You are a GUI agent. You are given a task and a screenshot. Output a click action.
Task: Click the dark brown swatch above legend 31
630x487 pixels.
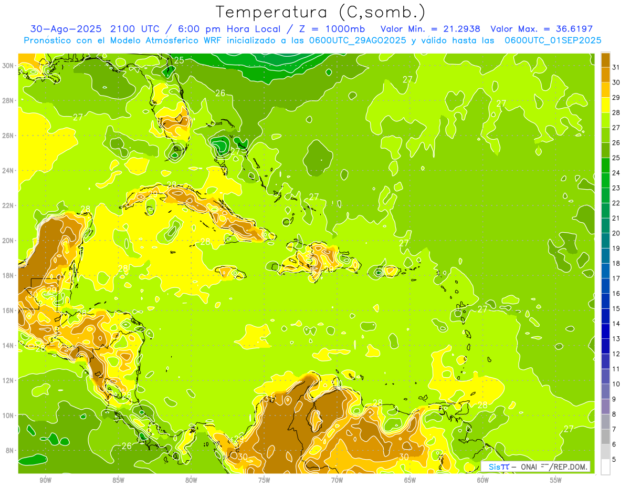click(606, 60)
